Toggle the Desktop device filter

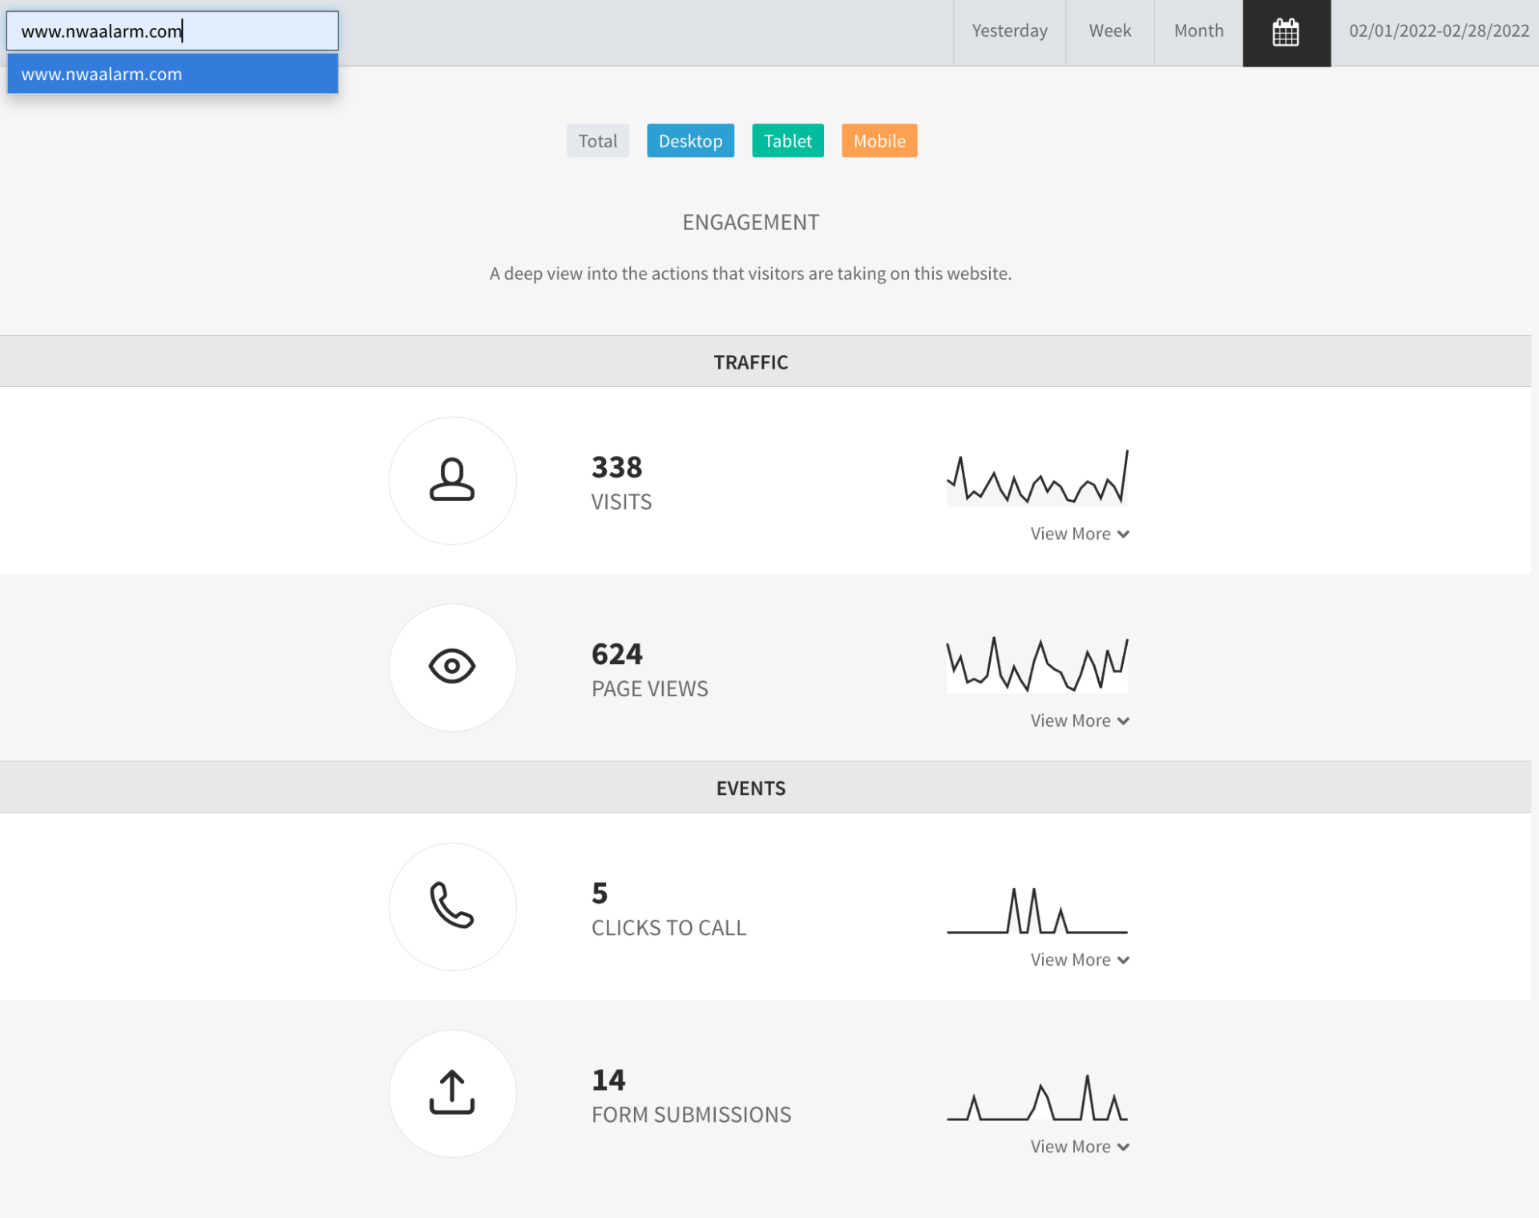pyautogui.click(x=690, y=141)
